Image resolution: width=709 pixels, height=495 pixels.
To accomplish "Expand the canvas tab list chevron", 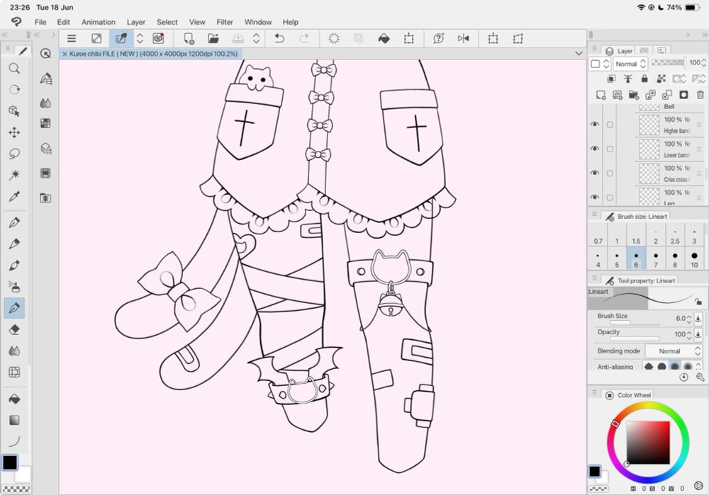I will pos(579,54).
